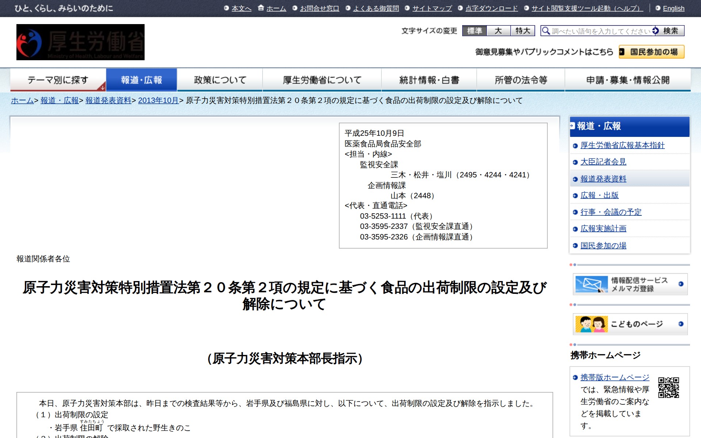The height and width of the screenshot is (438, 701).
Task: Click the Ministry of Health logo
Action: (80, 42)
